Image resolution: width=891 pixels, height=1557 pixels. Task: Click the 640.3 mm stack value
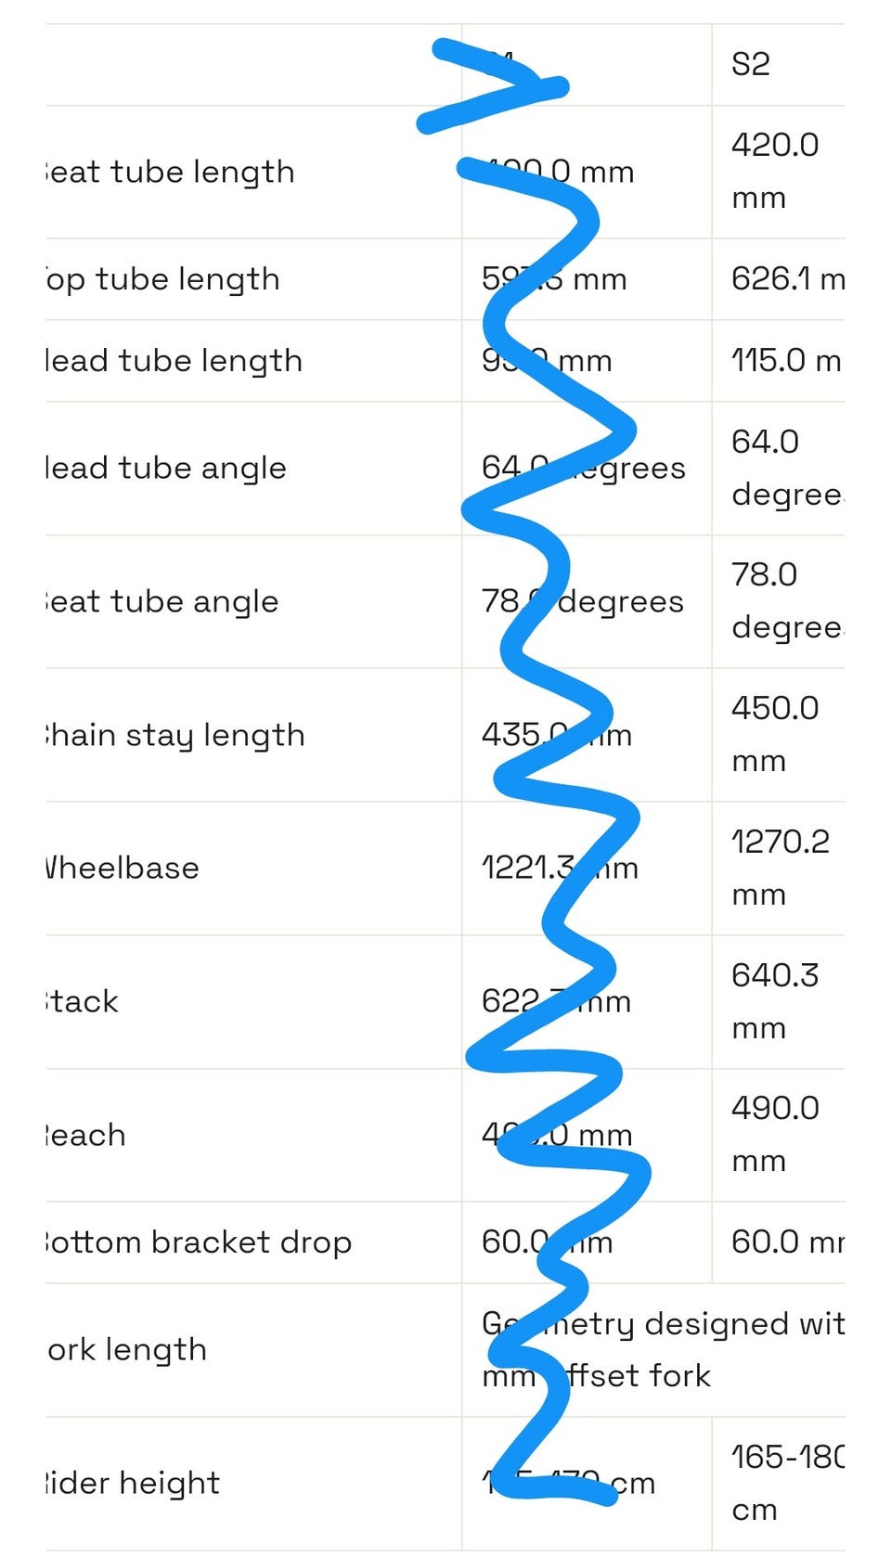click(775, 1001)
